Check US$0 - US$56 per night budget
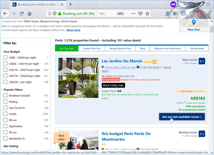 [5, 57]
